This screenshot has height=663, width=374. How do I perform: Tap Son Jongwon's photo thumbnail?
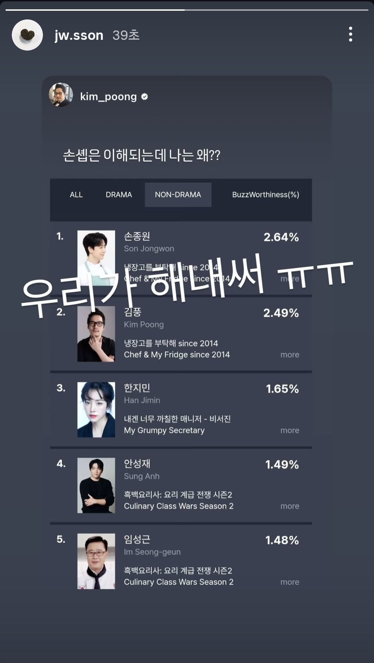pyautogui.click(x=96, y=254)
